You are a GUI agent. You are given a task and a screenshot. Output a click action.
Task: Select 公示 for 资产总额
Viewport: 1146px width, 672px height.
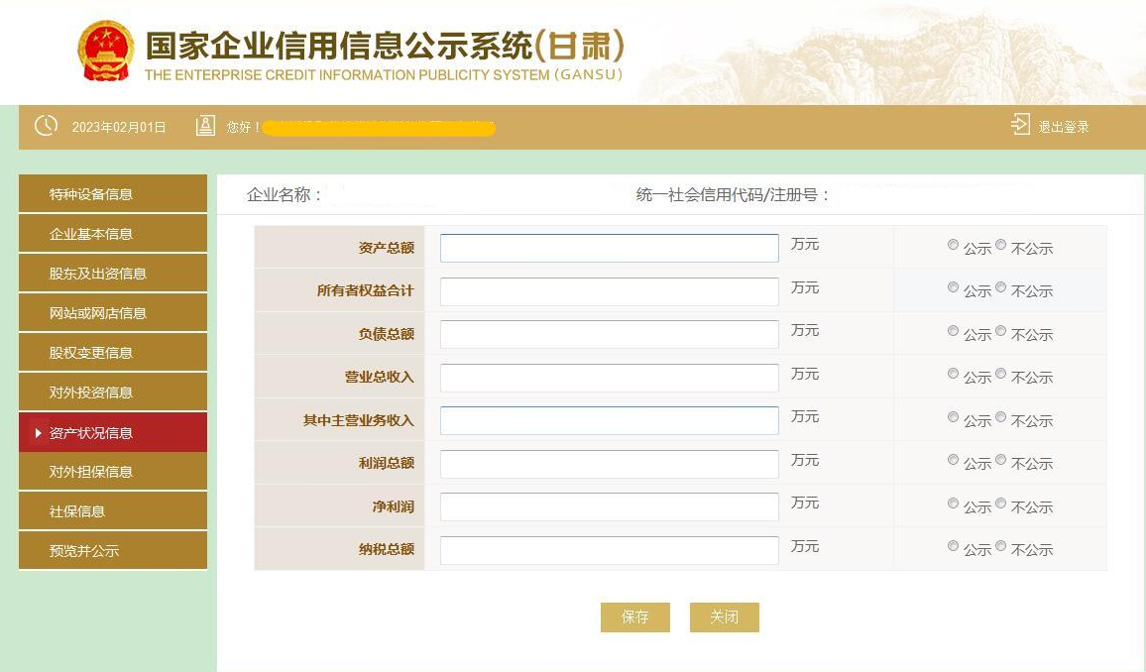[x=953, y=245]
